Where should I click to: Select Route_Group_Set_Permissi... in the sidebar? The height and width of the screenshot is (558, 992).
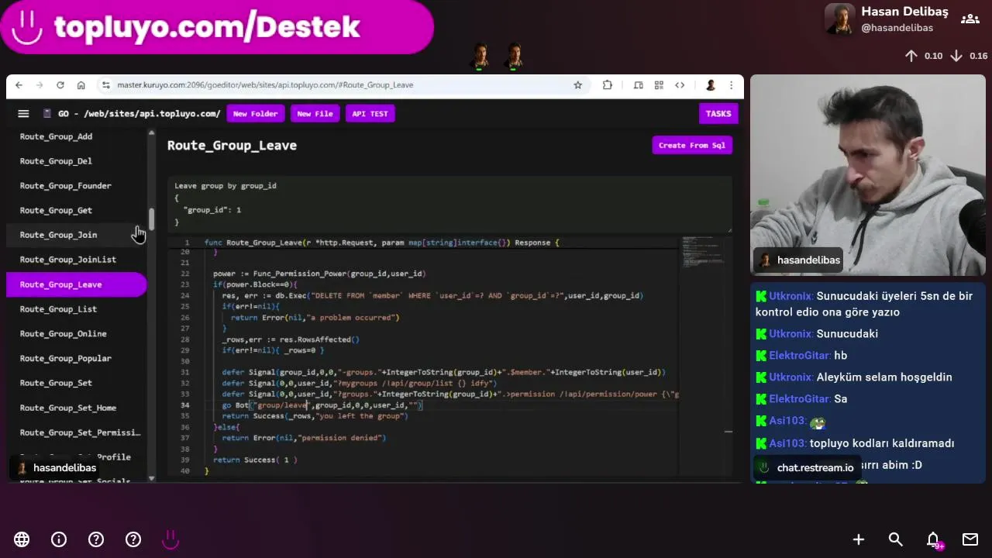[x=76, y=432]
